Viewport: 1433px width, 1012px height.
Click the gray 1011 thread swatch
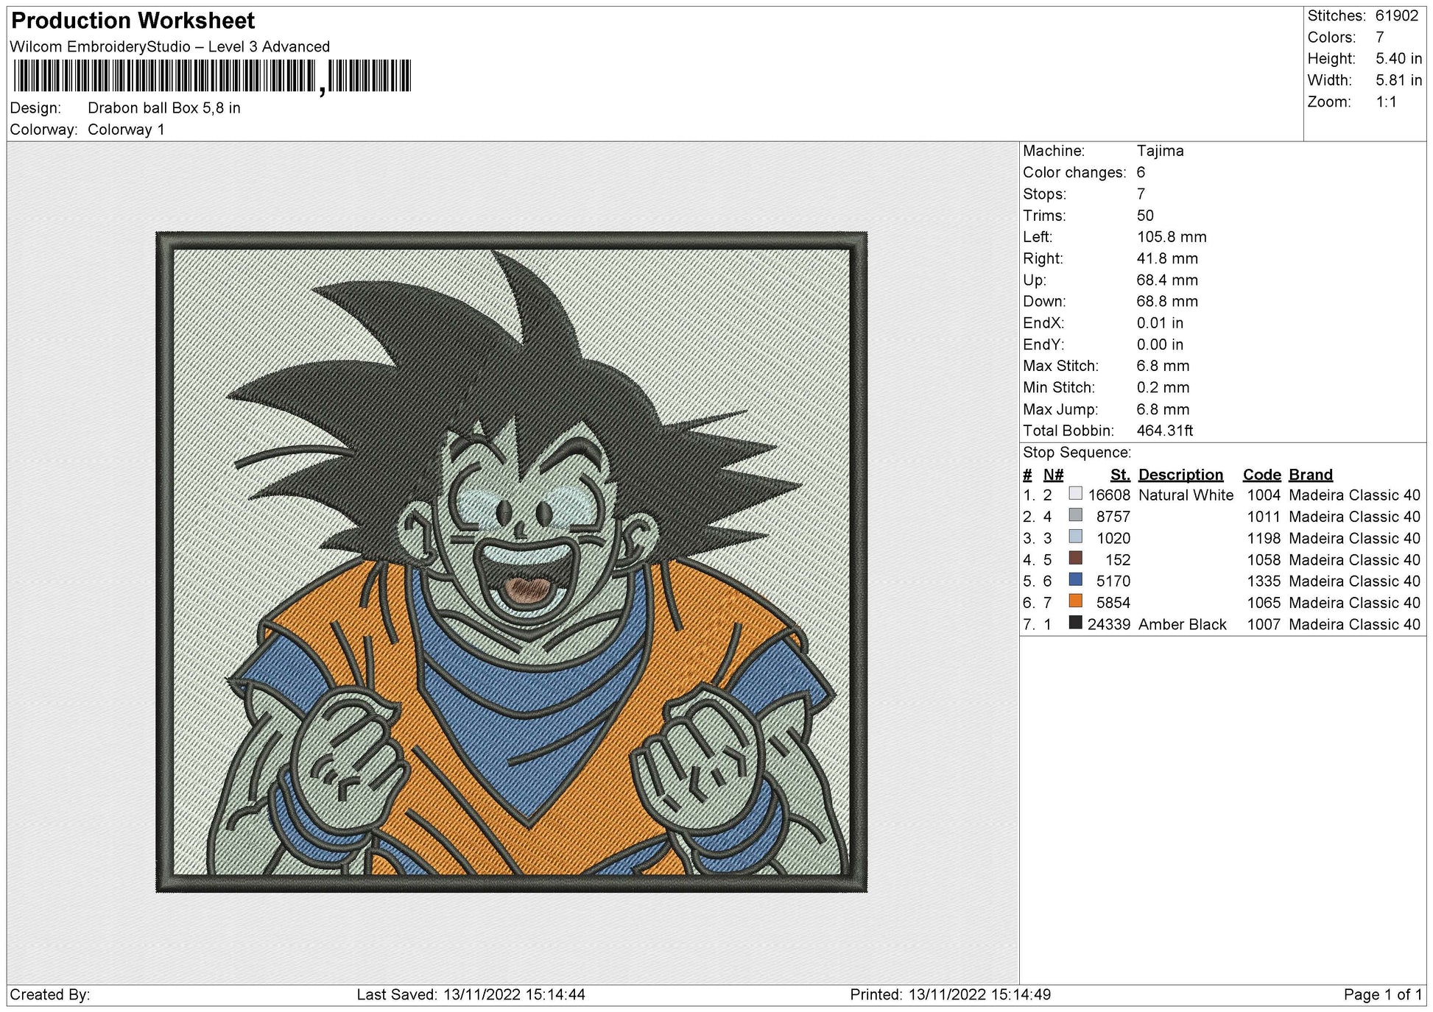pos(1075,515)
